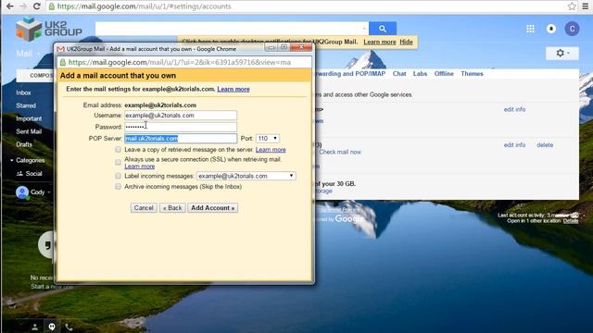Open the Inbox folder
This screenshot has width=593, height=333.
click(23, 92)
